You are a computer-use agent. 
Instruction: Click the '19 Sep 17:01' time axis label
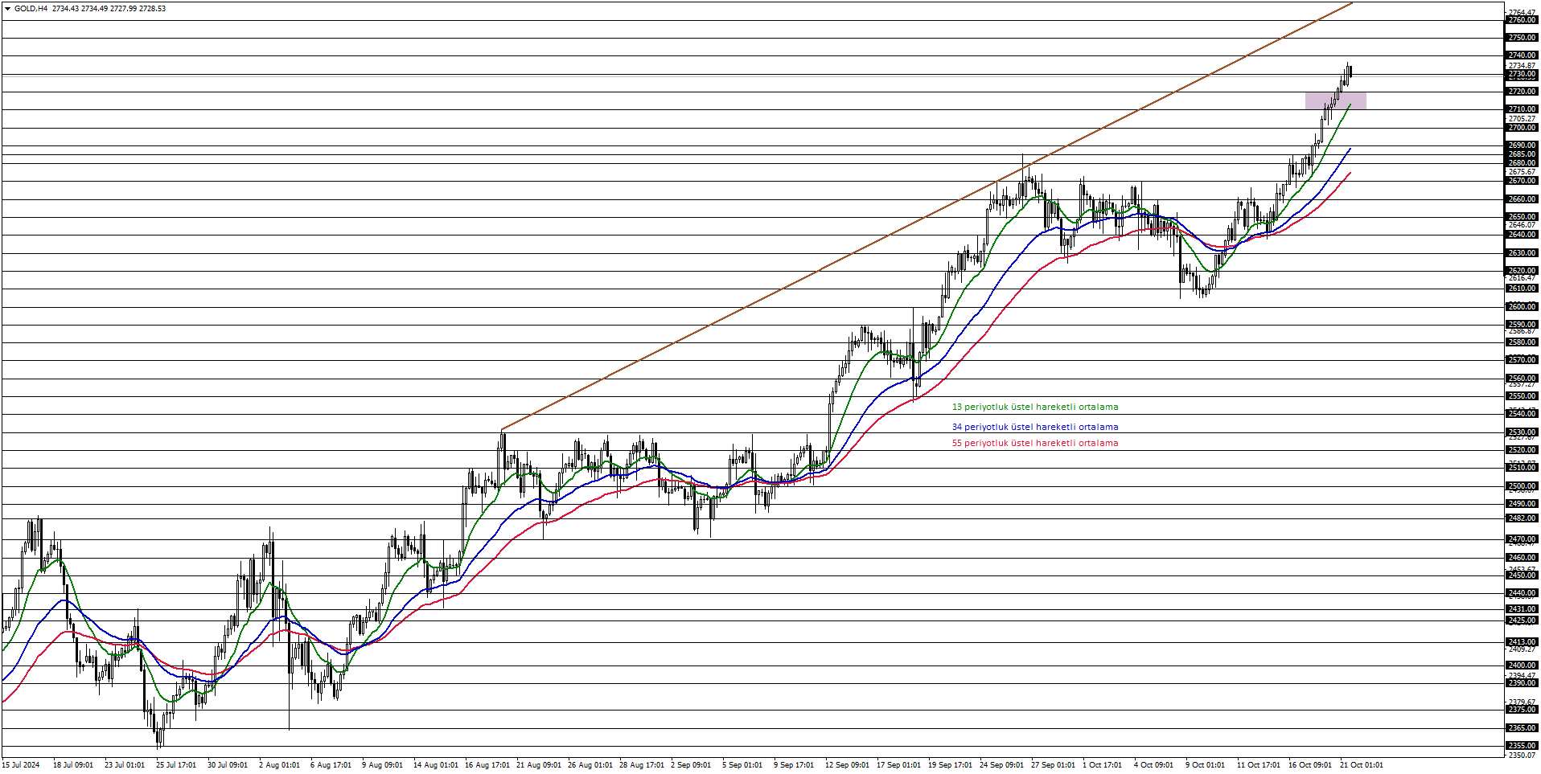tap(950, 765)
